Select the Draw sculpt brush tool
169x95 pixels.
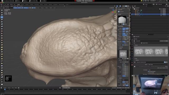coord(2,10)
